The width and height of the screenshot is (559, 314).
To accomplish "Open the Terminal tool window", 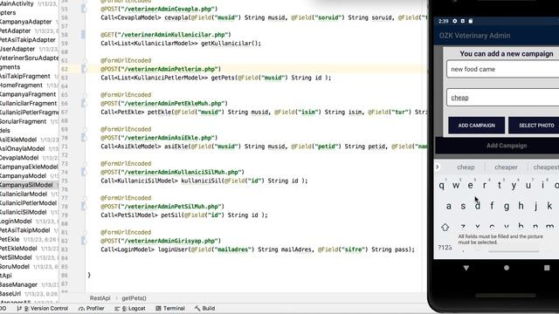I will pos(170,308).
